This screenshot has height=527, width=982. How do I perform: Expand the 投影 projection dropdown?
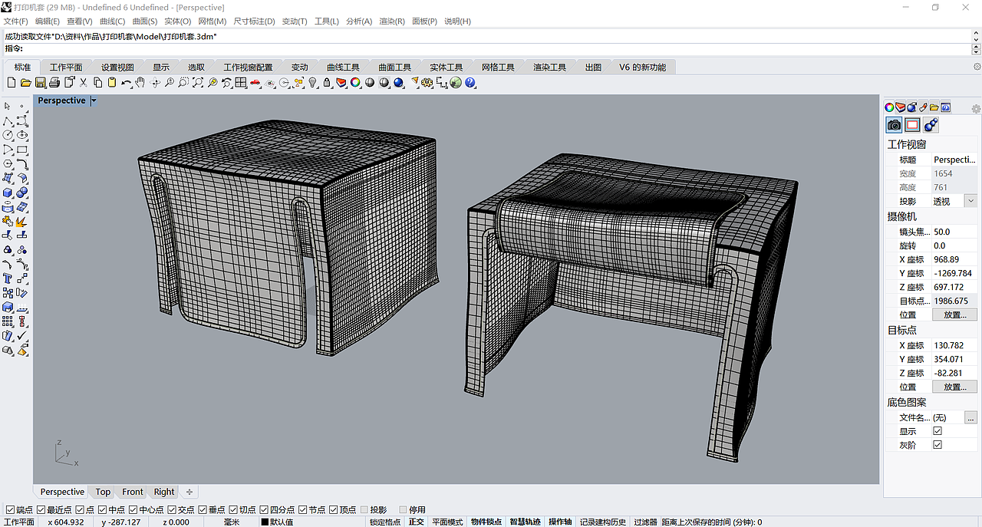coord(970,201)
